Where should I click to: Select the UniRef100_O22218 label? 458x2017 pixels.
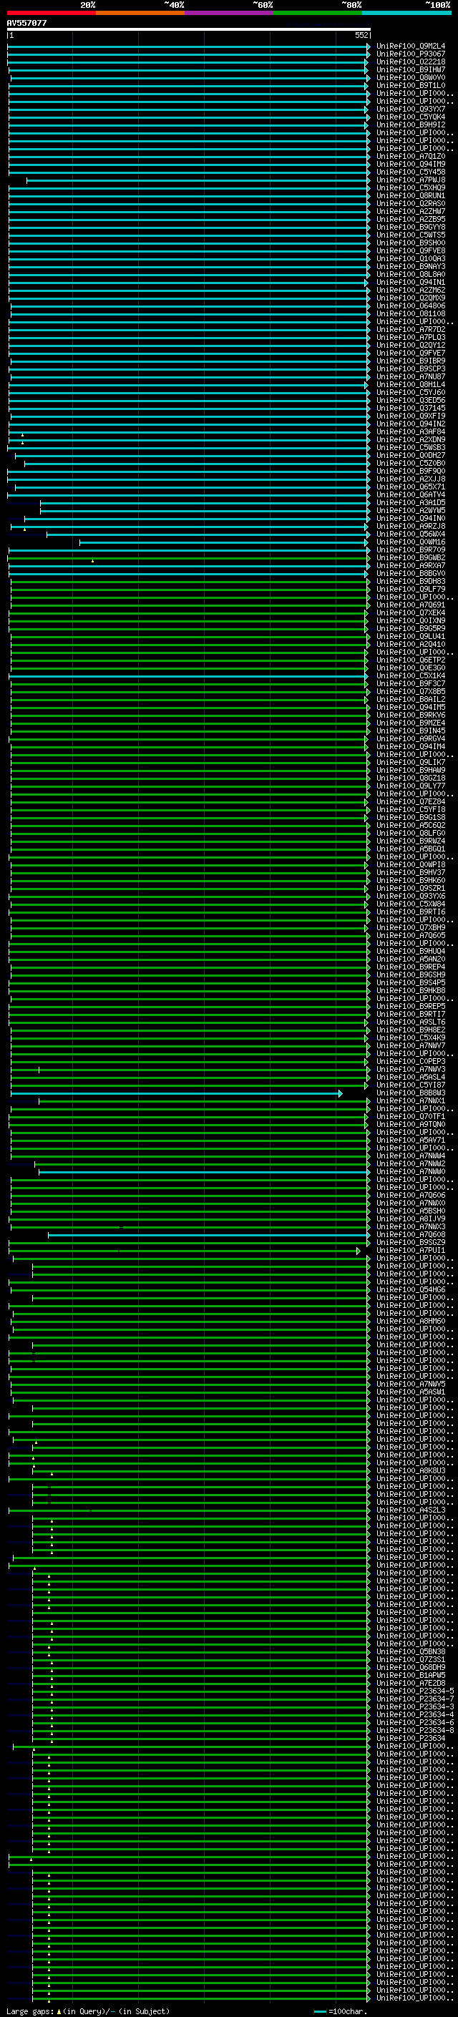pos(410,62)
